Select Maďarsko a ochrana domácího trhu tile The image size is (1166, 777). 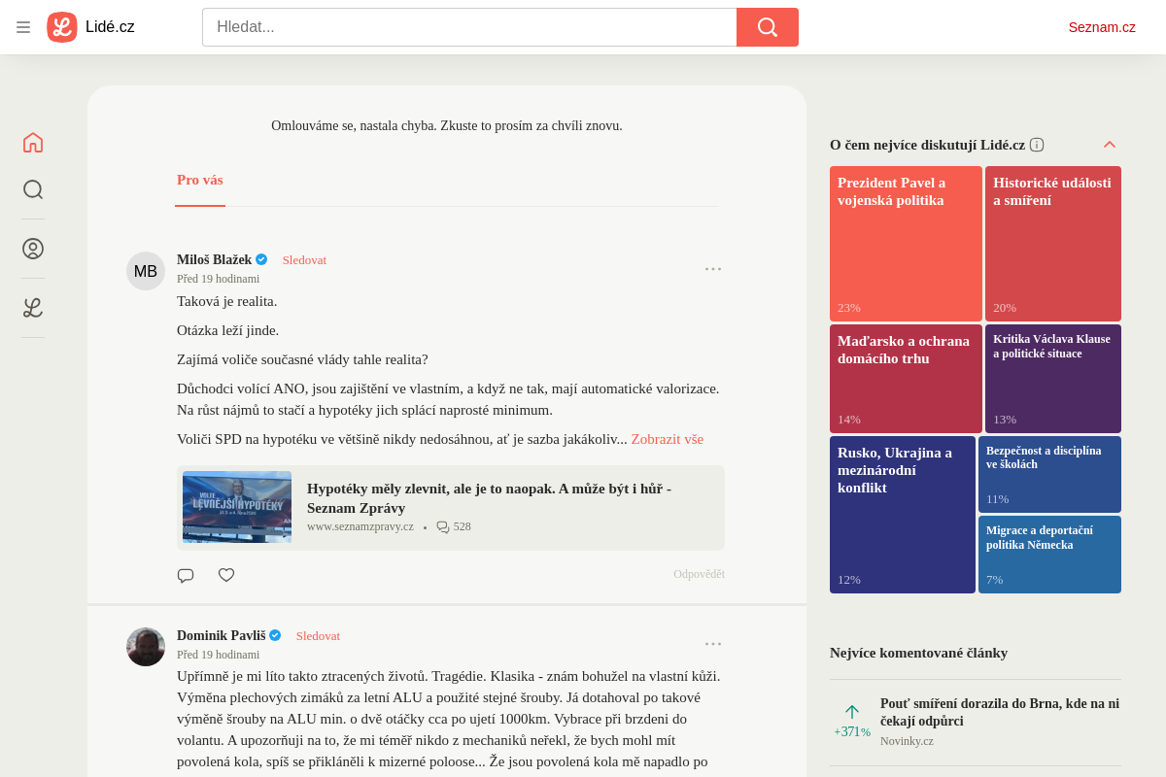coord(906,379)
